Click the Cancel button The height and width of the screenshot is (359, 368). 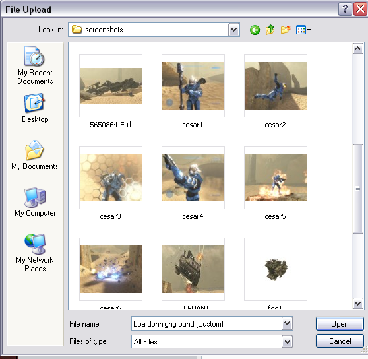[x=340, y=341]
